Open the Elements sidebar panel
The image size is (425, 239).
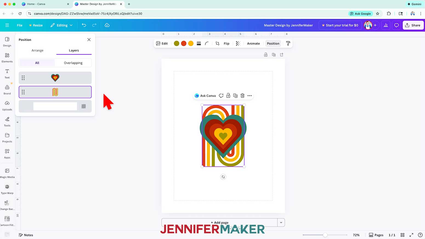[7, 58]
